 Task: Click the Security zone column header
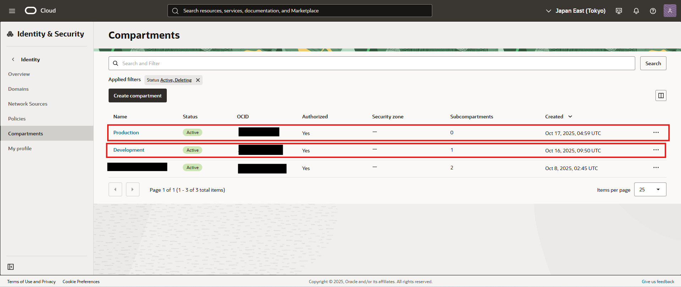(388, 117)
